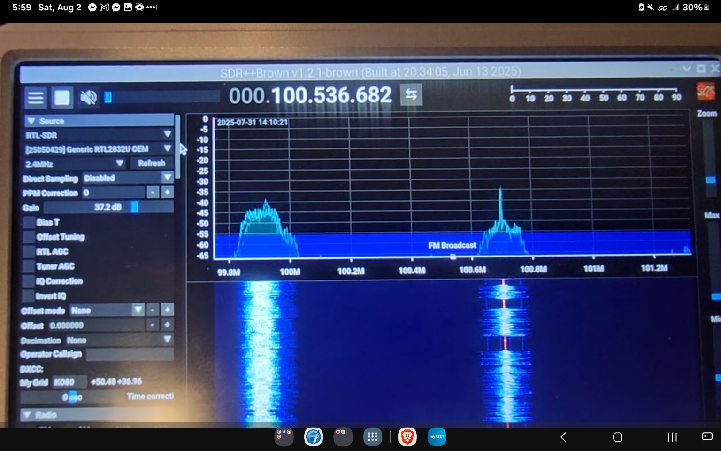Open the first folder icon in taskbar
Image resolution: width=721 pixels, height=451 pixels.
click(284, 437)
